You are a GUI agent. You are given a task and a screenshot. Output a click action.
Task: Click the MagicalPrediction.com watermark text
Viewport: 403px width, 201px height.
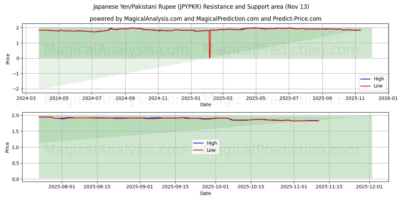[x=280, y=50]
